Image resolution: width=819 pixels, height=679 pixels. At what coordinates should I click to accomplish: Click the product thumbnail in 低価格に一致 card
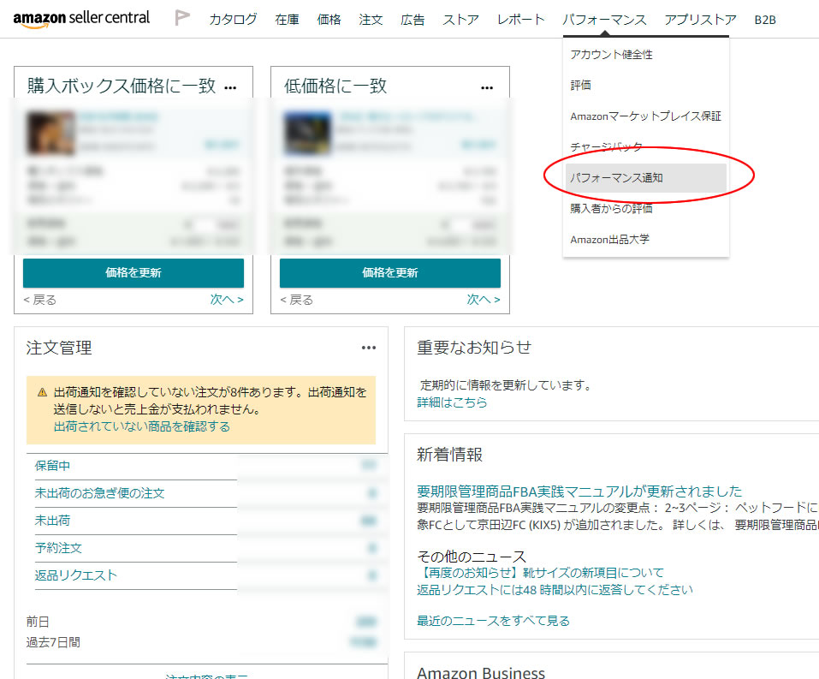click(x=306, y=131)
